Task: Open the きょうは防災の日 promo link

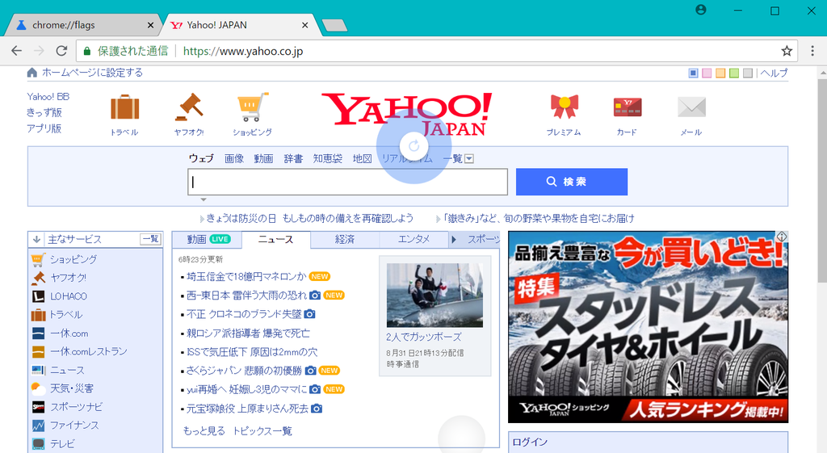Action: click(309, 218)
